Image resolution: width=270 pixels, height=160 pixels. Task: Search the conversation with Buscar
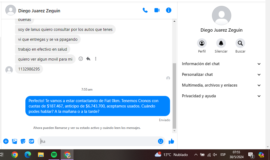pos(240,43)
